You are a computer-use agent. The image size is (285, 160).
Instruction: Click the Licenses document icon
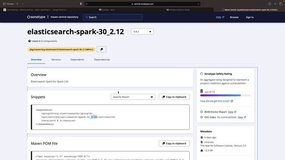[202, 142]
